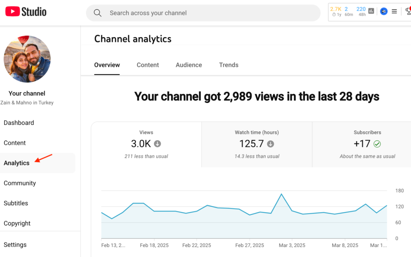The height and width of the screenshot is (257, 411).
Task: Click the channel profile picture
Action: point(27,59)
